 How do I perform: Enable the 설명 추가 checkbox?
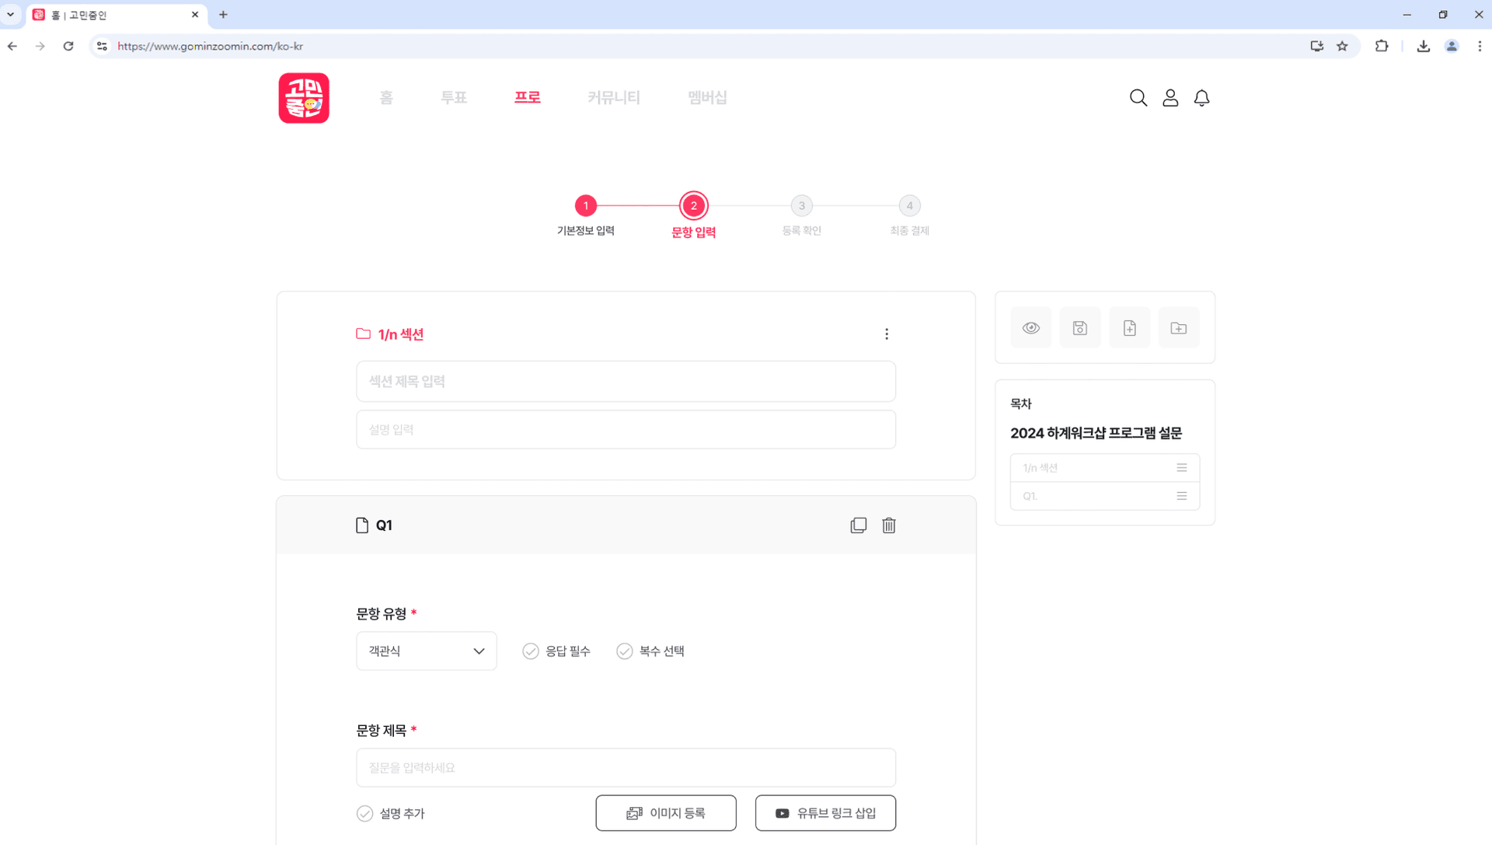click(x=364, y=814)
